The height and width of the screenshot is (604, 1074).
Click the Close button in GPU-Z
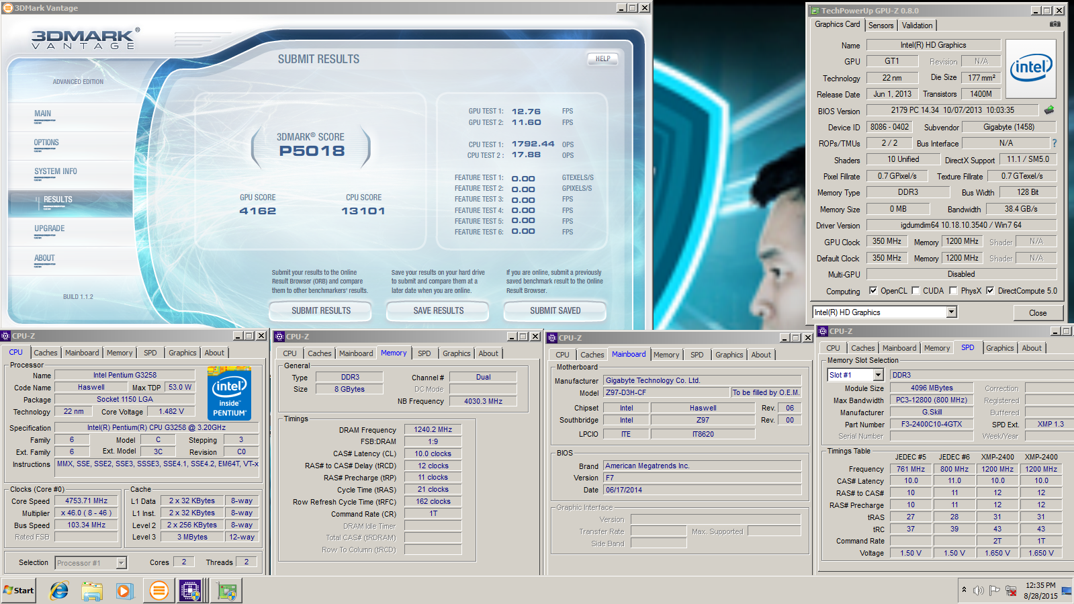[1038, 313]
